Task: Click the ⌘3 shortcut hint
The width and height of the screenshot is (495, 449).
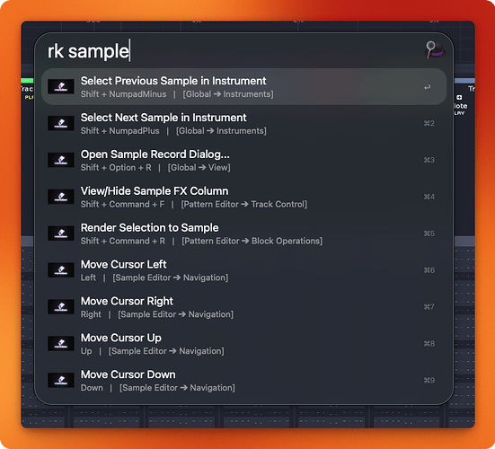Action: pyautogui.click(x=429, y=160)
